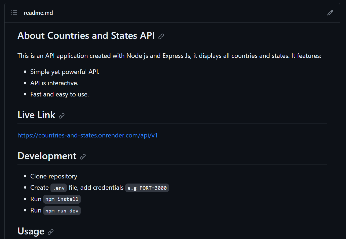Select the list icon in the file header
The height and width of the screenshot is (239, 346).
click(x=14, y=13)
